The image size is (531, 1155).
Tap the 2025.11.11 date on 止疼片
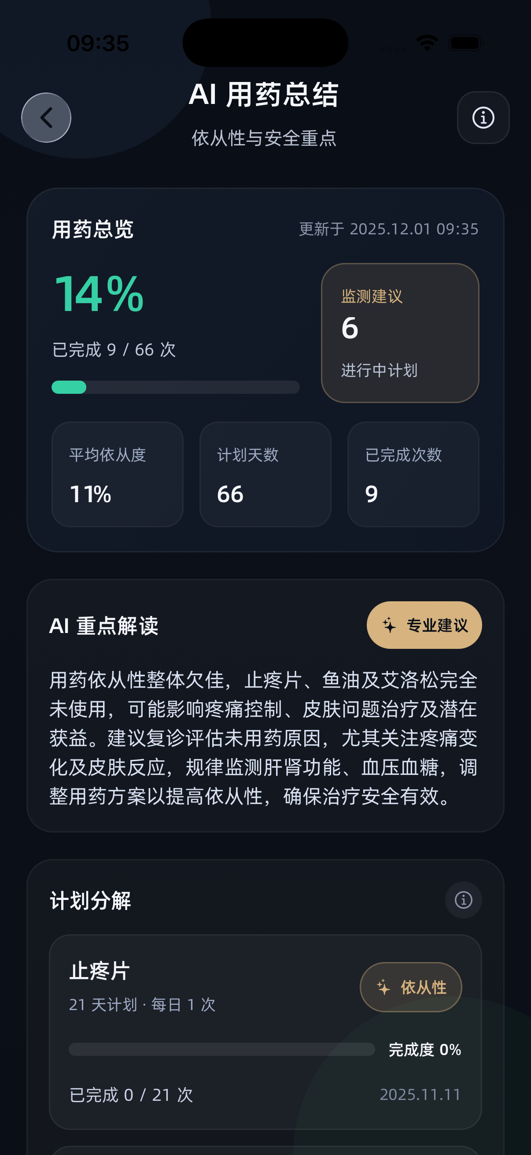click(420, 1095)
